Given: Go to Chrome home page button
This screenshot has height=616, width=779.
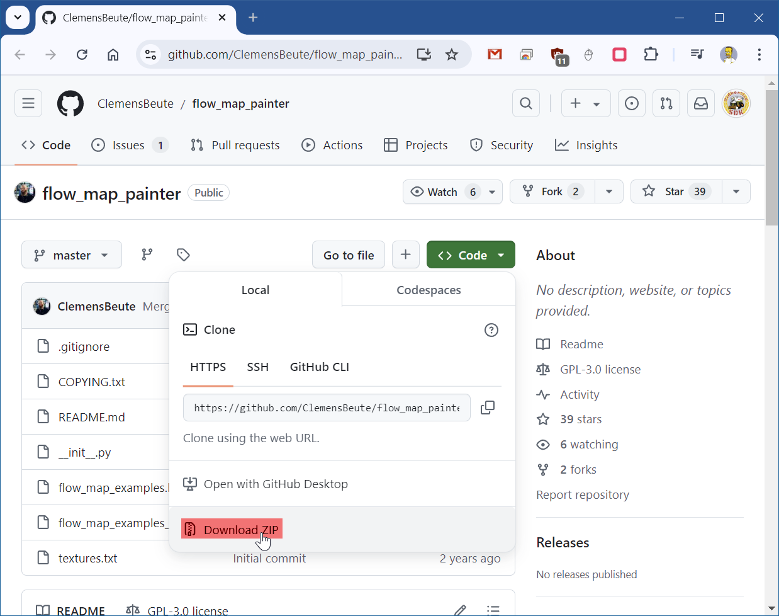Looking at the screenshot, I should 113,55.
